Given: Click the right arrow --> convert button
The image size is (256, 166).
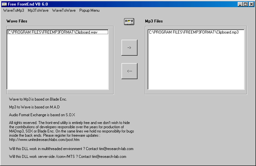Looking at the screenshot, I should tap(129, 48).
